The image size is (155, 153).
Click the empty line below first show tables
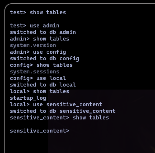[x=80, y=19]
